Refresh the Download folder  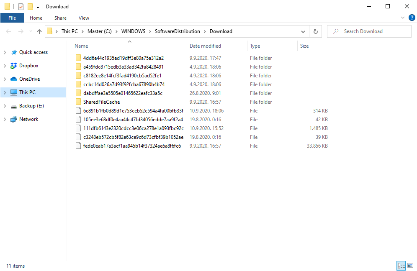click(x=315, y=32)
